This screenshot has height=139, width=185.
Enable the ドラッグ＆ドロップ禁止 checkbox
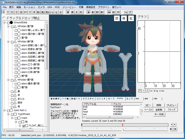click(4, 18)
